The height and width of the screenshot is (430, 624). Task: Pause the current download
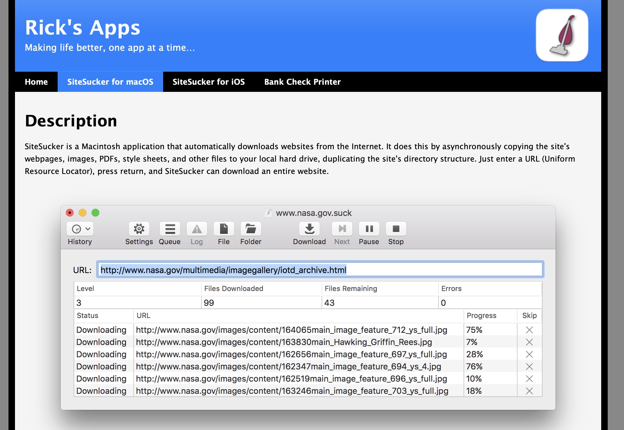point(369,229)
